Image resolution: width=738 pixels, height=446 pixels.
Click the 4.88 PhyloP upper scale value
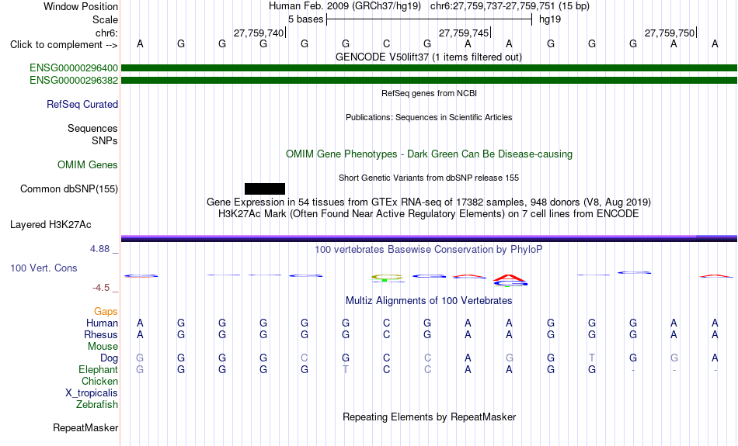99,249
